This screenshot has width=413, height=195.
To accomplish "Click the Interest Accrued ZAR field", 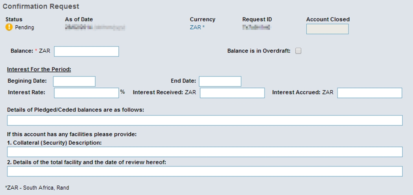I will [370, 93].
